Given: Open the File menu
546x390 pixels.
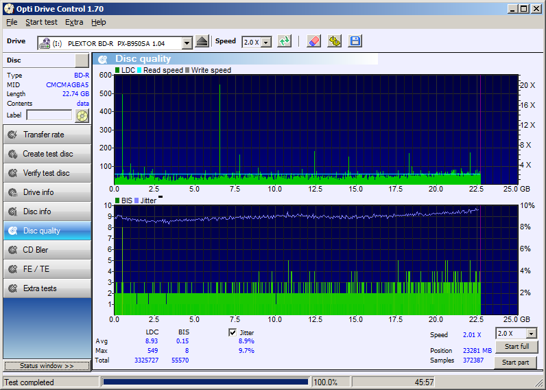Looking at the screenshot, I should 12,22.
